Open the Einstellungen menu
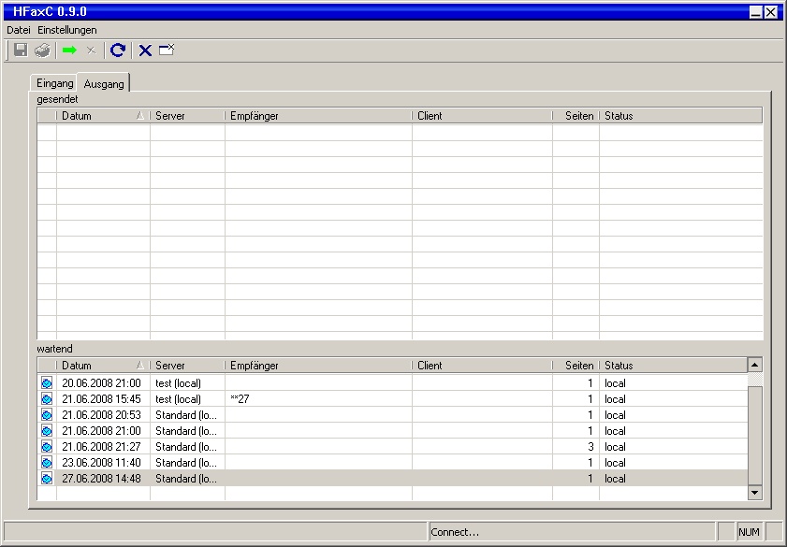This screenshot has height=547, width=787. pos(67,30)
